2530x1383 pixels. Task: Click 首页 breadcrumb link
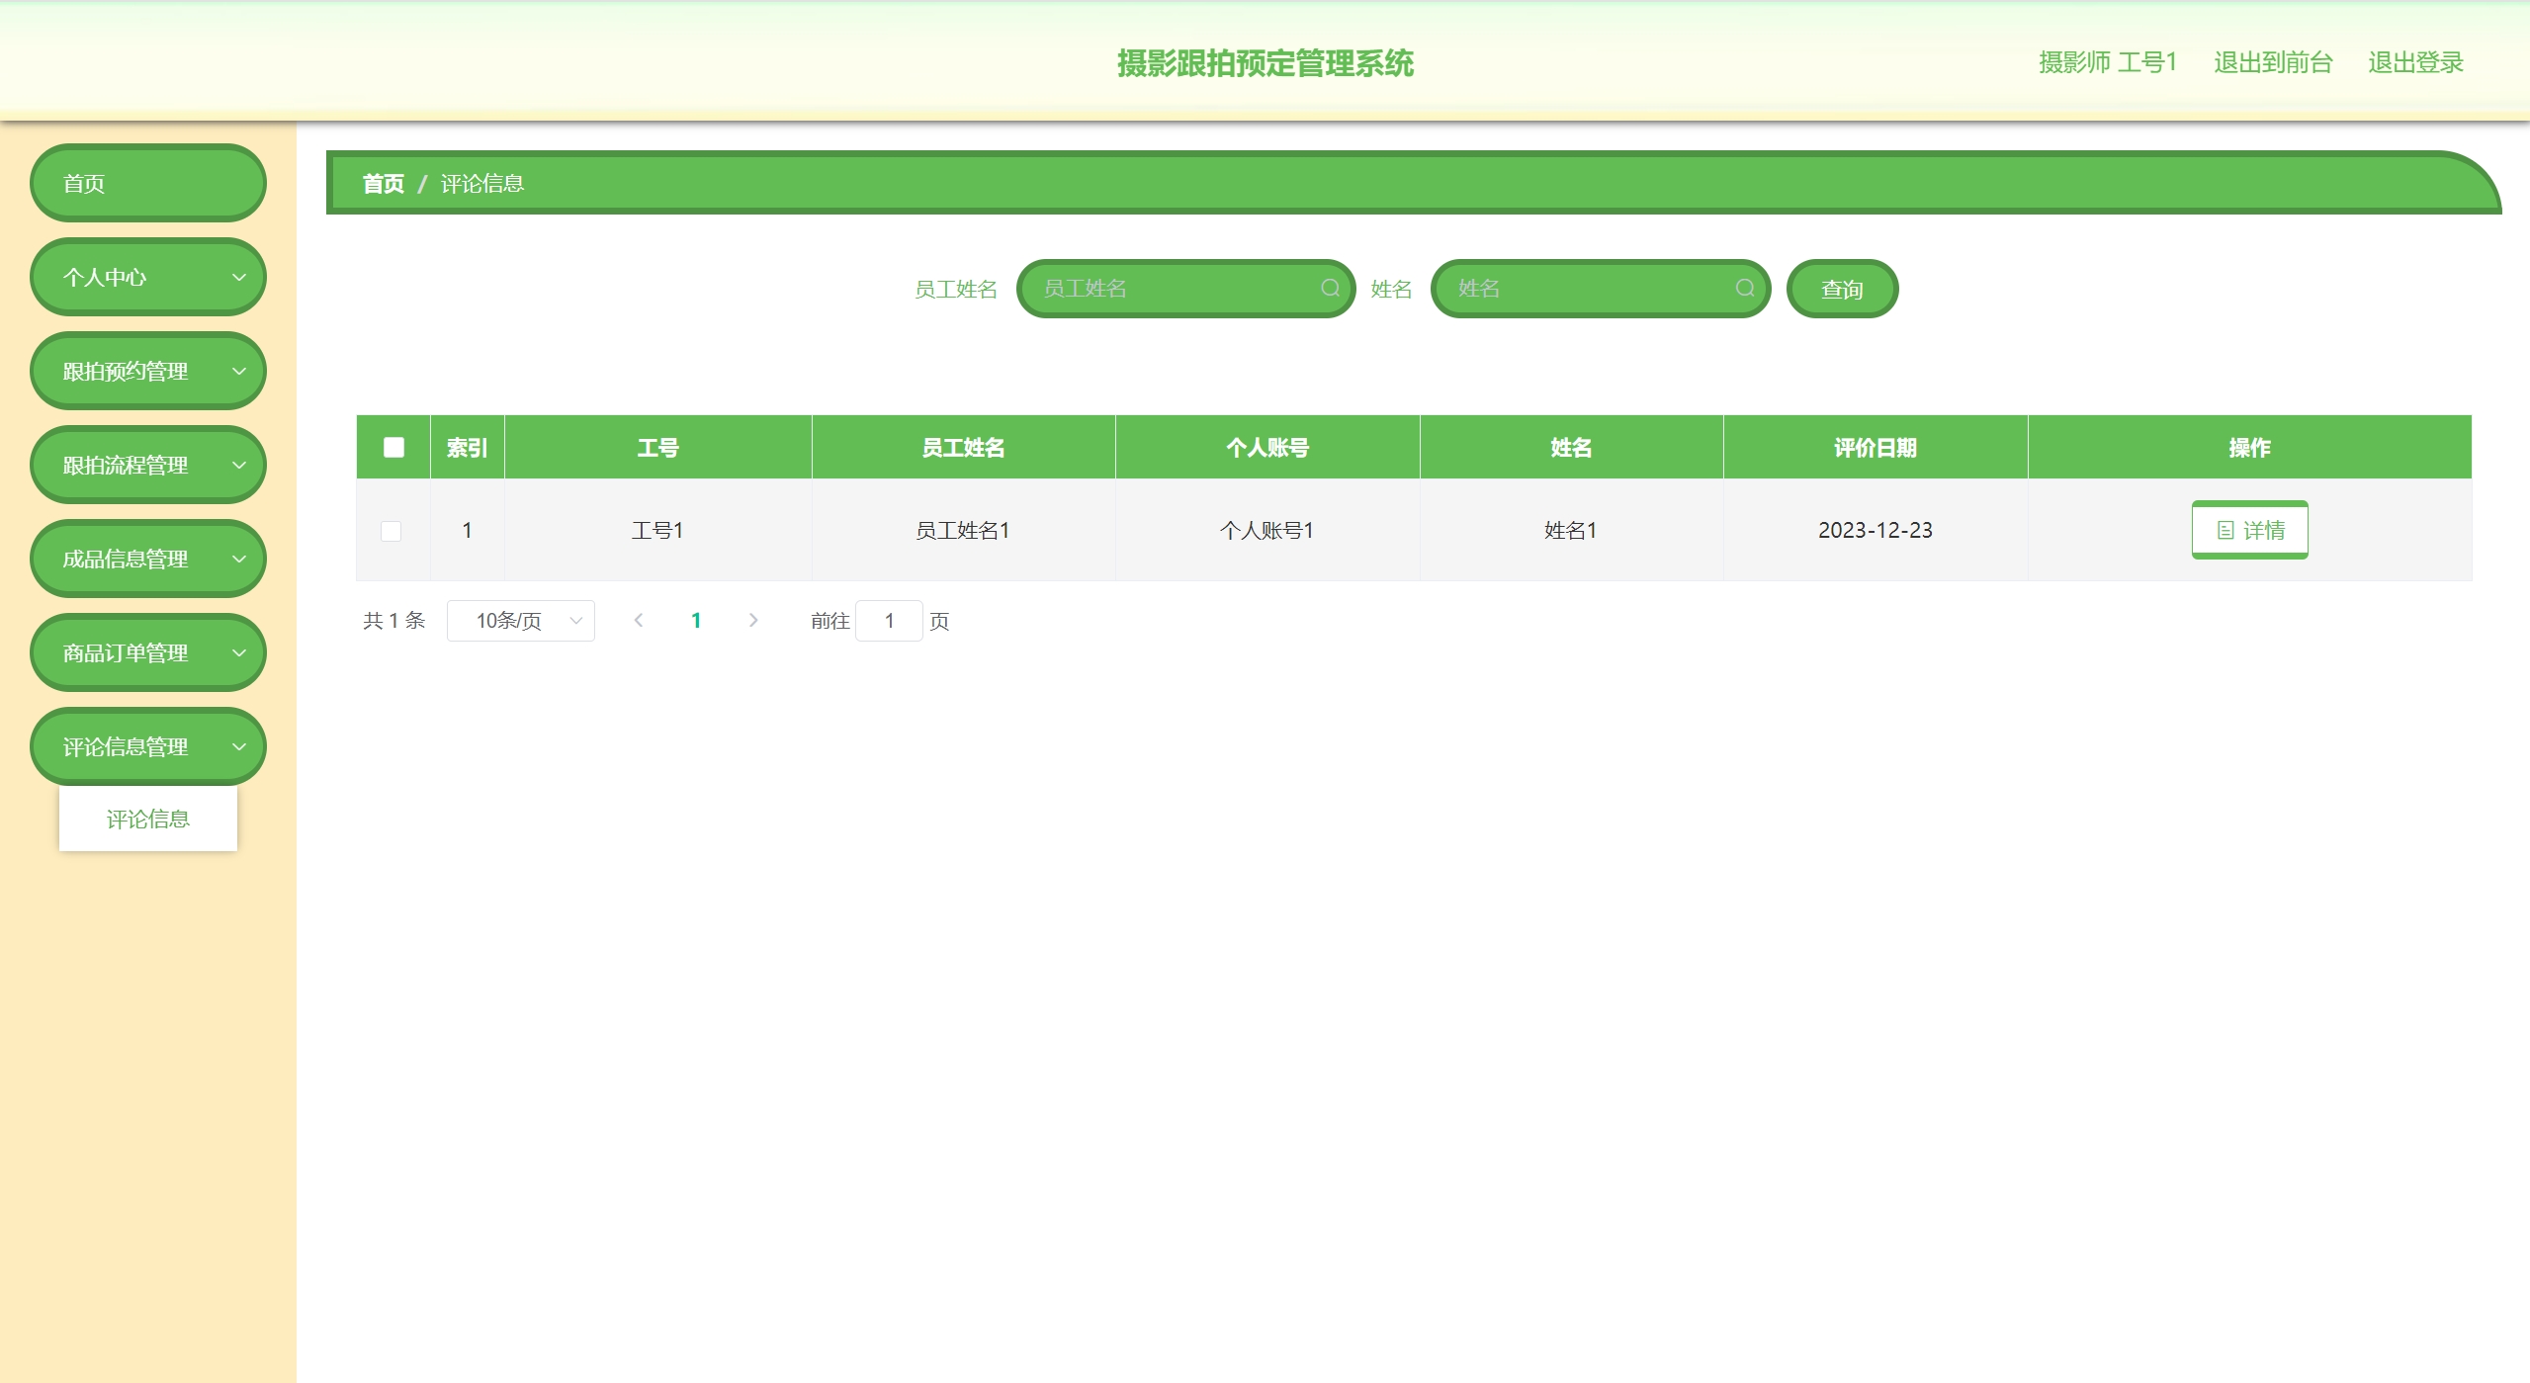(384, 184)
